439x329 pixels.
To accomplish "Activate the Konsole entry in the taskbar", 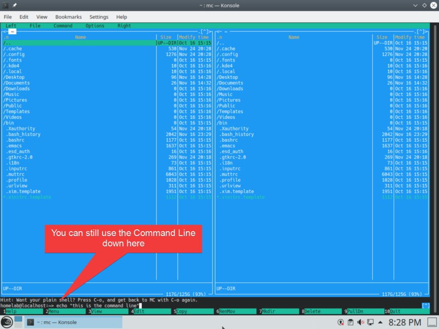I will pyautogui.click(x=64, y=322).
